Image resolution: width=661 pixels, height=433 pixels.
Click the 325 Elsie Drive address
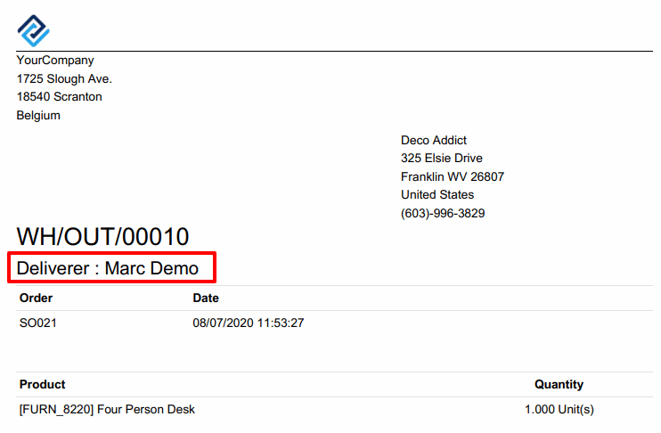[442, 158]
